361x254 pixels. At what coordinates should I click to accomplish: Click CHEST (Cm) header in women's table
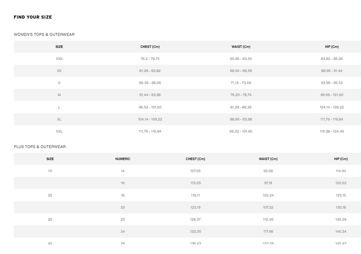tap(150, 47)
